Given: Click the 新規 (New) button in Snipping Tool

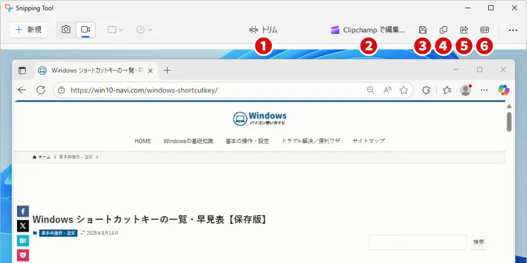Looking at the screenshot, I should click(x=28, y=30).
